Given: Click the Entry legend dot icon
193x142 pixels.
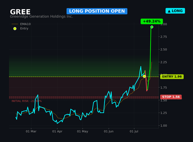Looking at the screenshot, I should pos(15,29).
